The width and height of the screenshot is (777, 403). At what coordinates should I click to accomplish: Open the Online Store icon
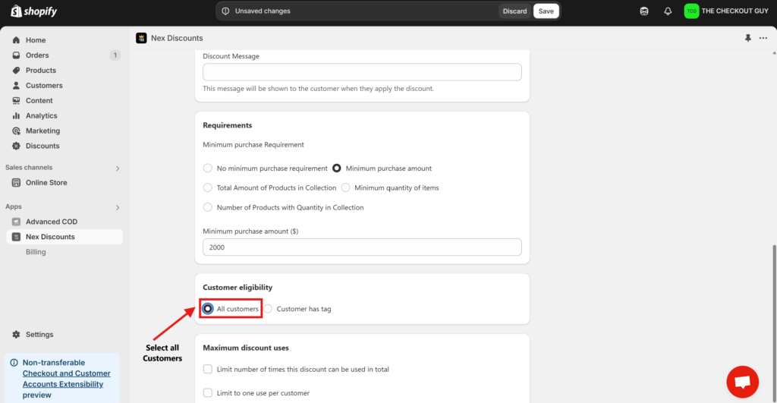[x=17, y=182]
